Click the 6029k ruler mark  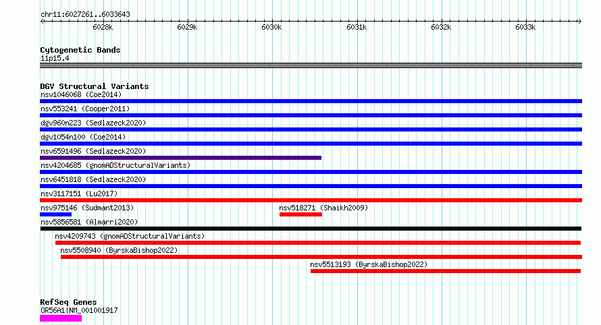(187, 27)
